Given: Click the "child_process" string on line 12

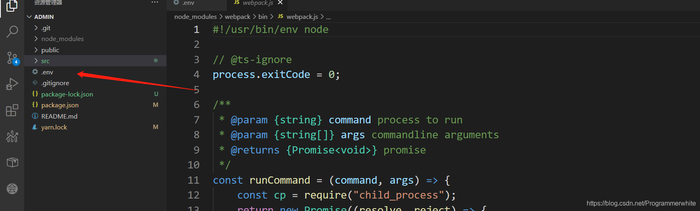Looking at the screenshot, I should (x=399, y=195).
